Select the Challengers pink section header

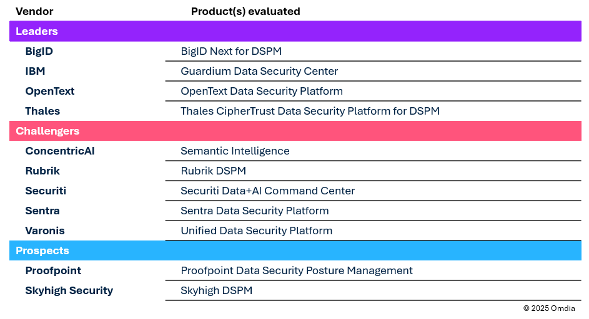[x=47, y=131]
